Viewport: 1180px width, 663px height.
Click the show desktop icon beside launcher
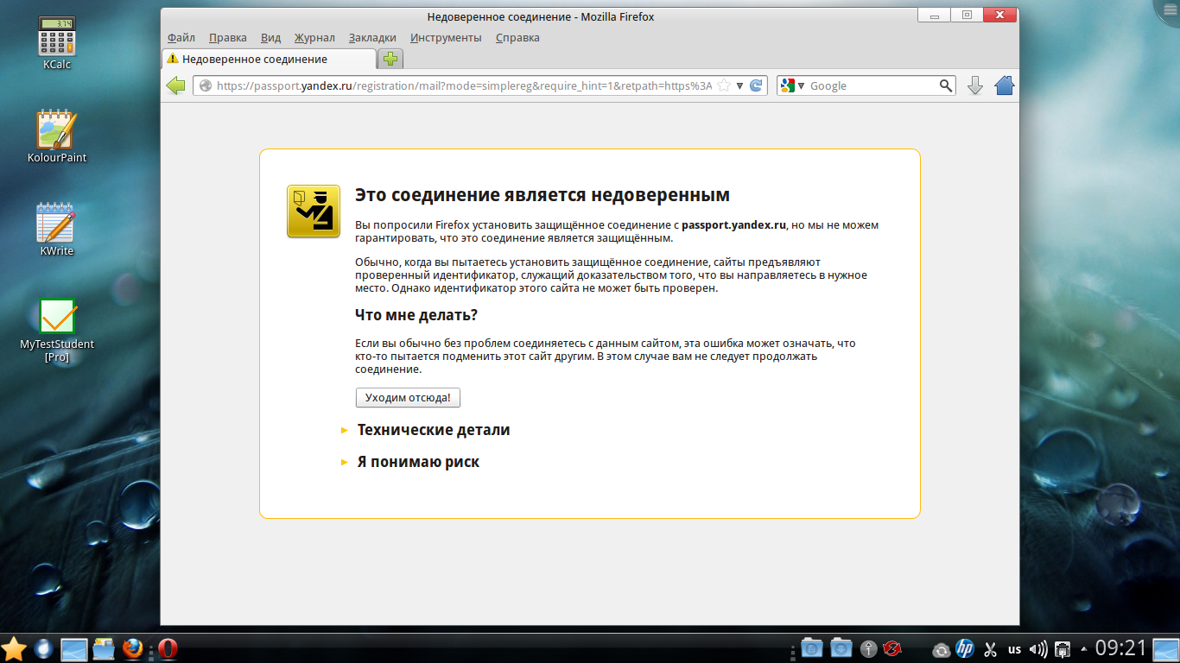click(74, 648)
